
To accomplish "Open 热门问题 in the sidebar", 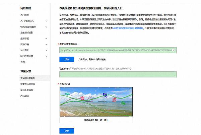I will coord(25,15).
